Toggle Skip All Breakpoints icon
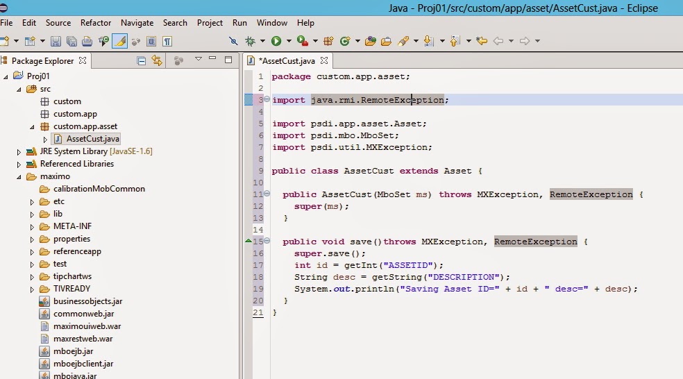 [x=233, y=42]
